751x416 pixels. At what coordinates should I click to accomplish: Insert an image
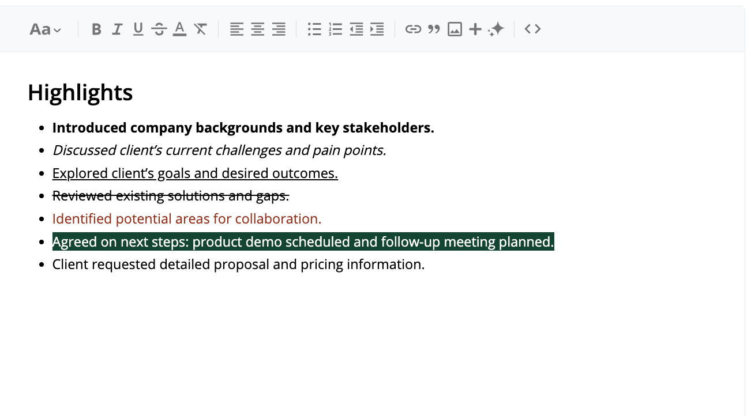tap(455, 29)
